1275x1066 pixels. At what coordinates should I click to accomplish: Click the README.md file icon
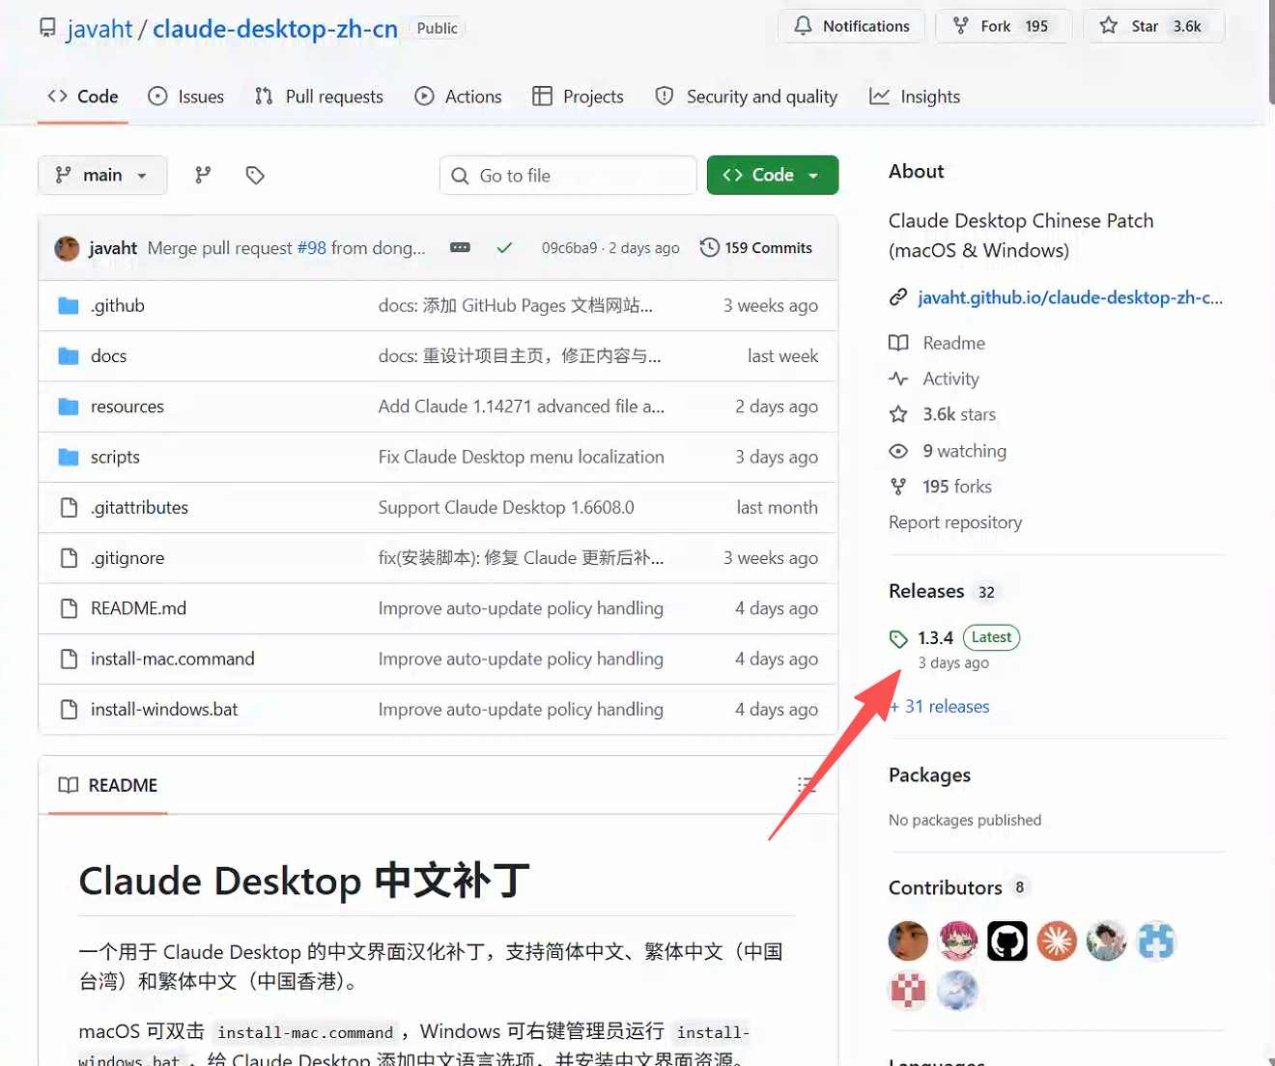(69, 608)
